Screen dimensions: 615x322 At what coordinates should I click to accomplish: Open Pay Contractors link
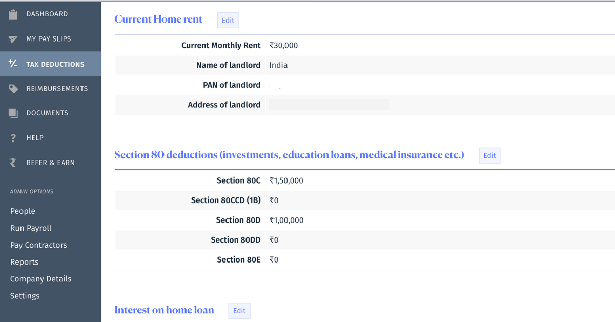[38, 245]
